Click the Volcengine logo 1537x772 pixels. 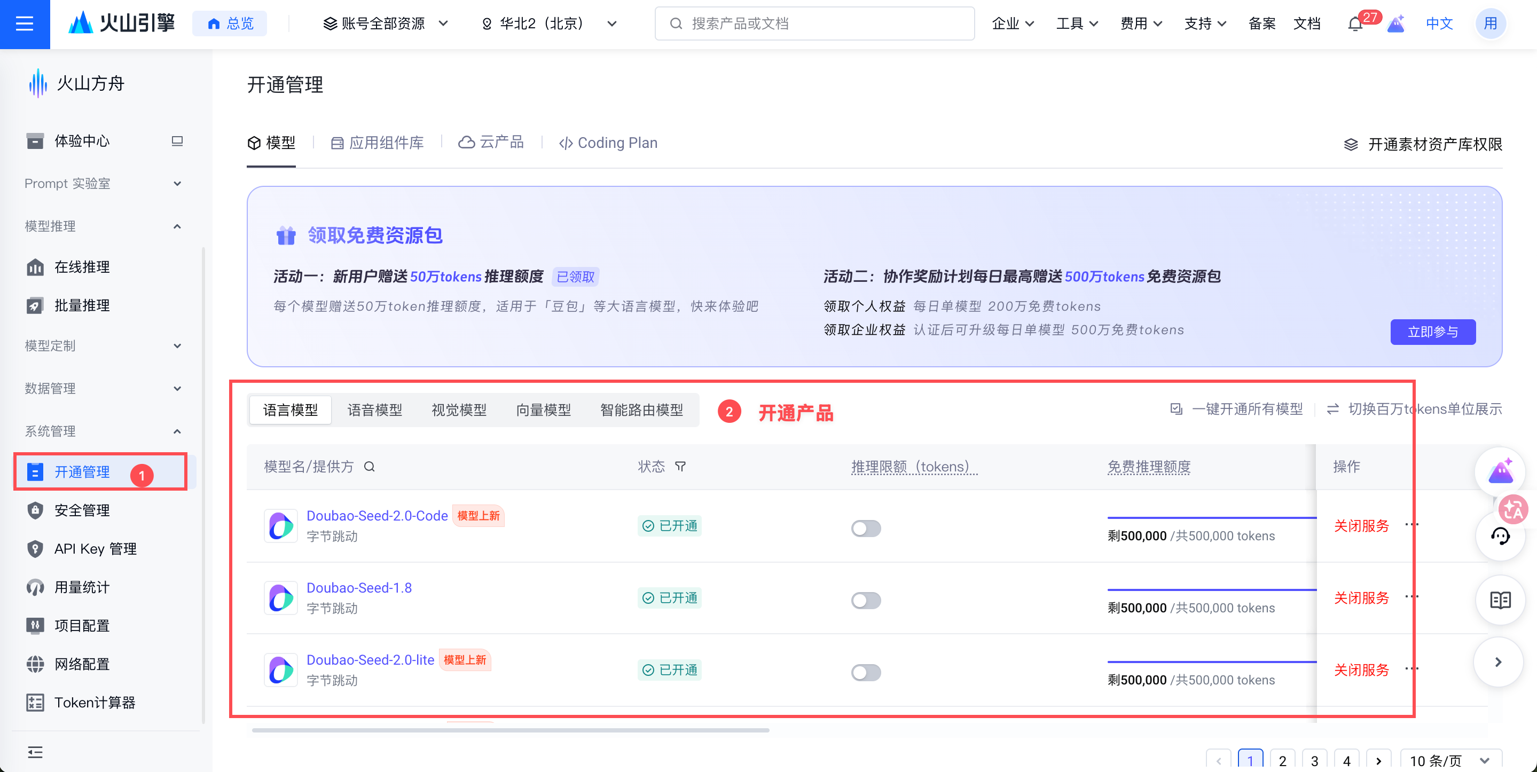(122, 23)
